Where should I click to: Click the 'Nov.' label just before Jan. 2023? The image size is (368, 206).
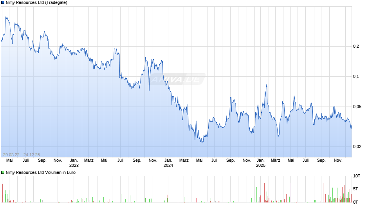click(58, 160)
